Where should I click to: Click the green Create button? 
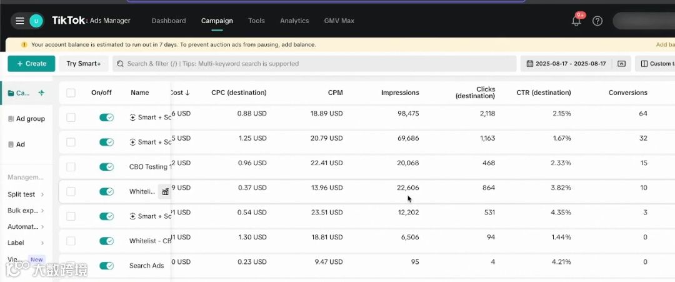[x=31, y=64]
